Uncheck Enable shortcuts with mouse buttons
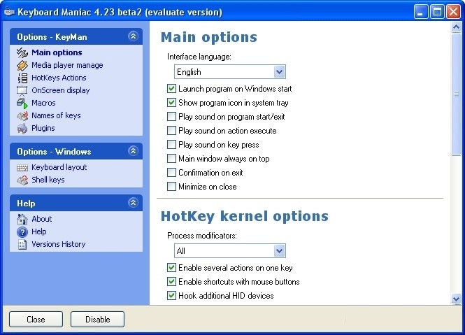Screen dimensions: 465x335 pyautogui.click(x=171, y=282)
